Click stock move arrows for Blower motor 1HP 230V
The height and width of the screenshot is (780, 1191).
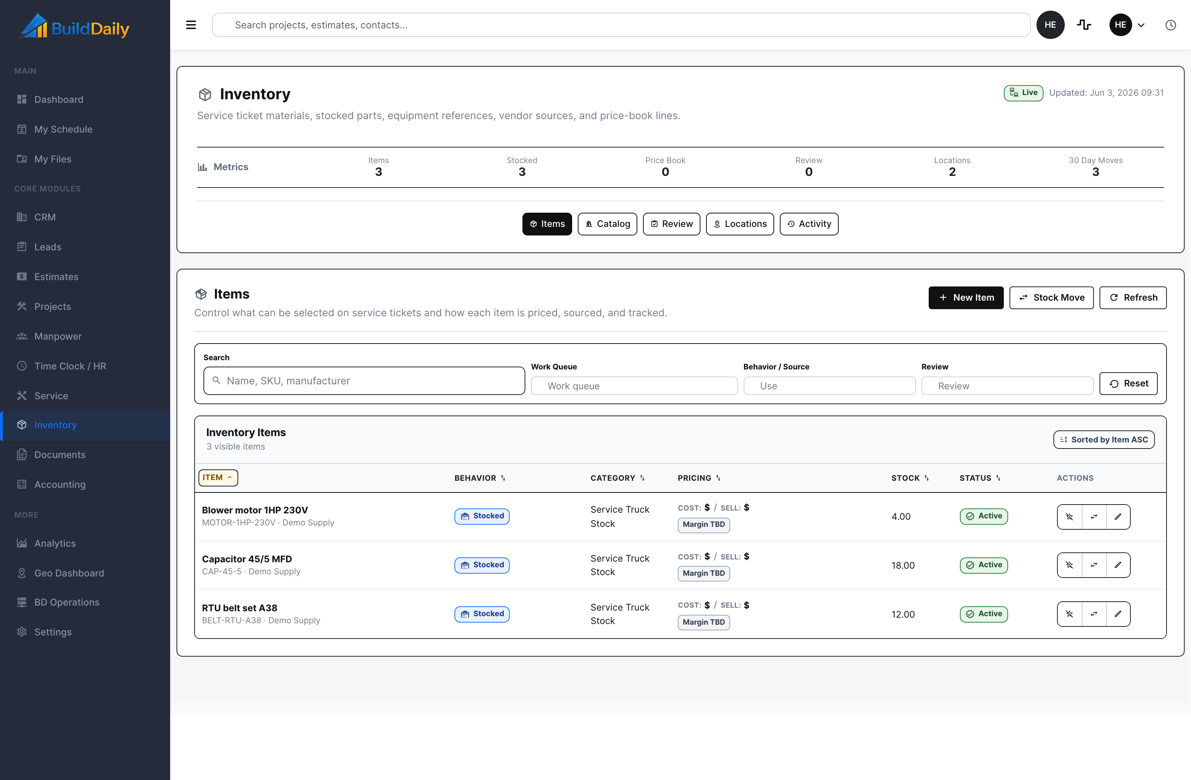pyautogui.click(x=1094, y=517)
